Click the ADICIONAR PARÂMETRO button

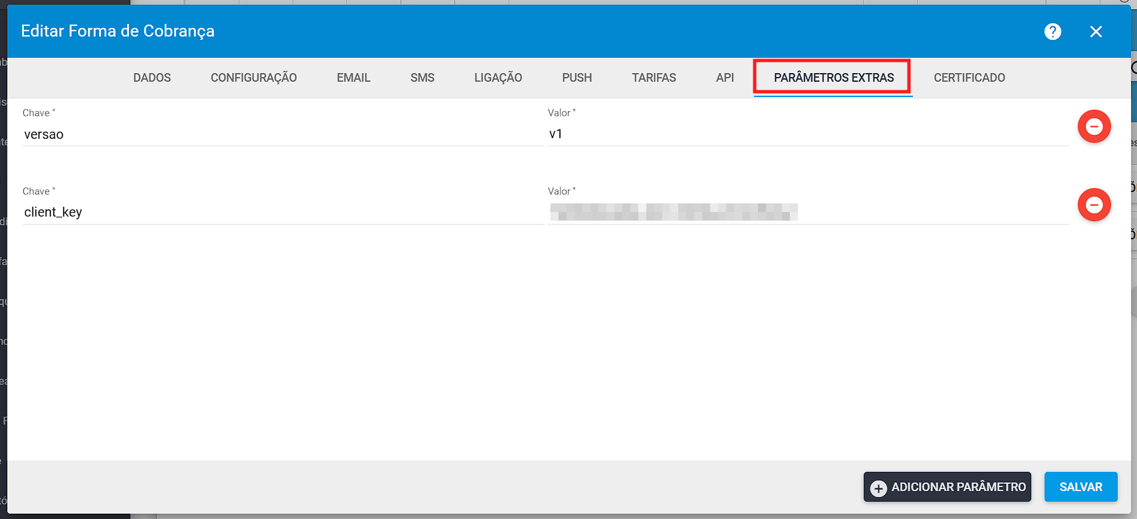(x=947, y=487)
